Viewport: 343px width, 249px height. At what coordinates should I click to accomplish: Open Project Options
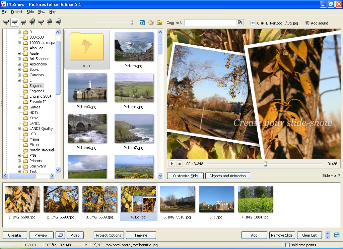109,235
